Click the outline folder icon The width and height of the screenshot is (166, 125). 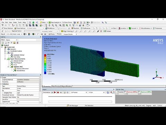15,43
